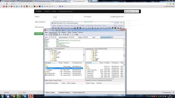The height and width of the screenshot is (98, 175).
Task: Collapse the Downloads folder in local tree
Action: (51, 54)
